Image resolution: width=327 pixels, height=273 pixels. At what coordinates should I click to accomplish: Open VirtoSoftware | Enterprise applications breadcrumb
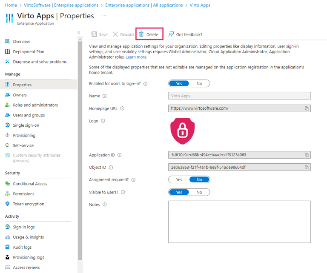pyautogui.click(x=61, y=5)
